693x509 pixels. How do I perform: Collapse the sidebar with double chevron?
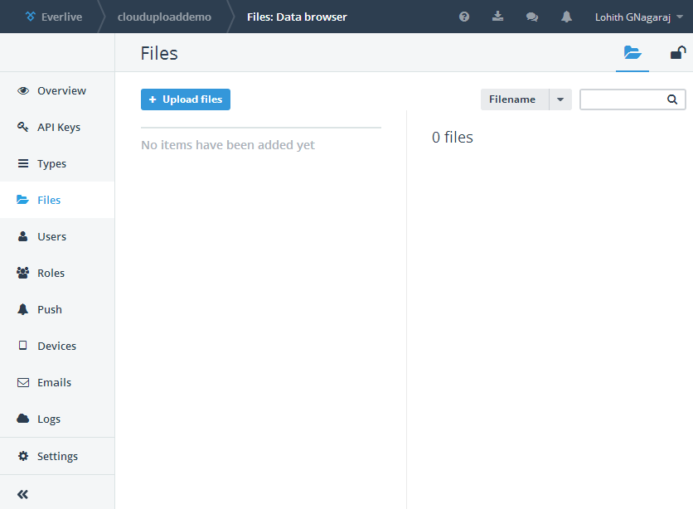tap(22, 494)
